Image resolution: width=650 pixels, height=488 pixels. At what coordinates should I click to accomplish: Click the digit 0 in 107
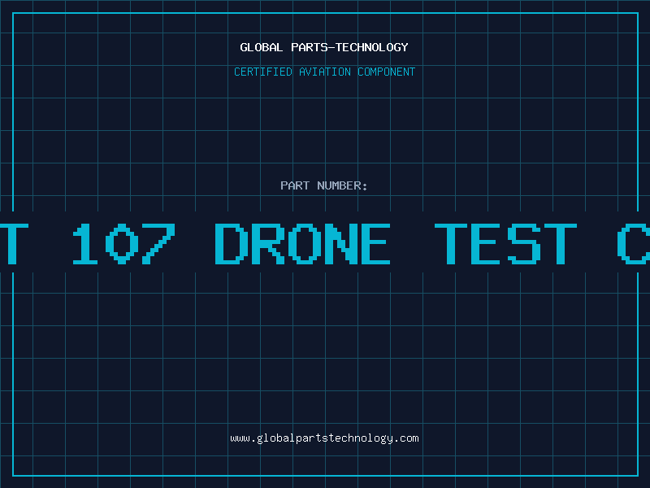pos(122,243)
